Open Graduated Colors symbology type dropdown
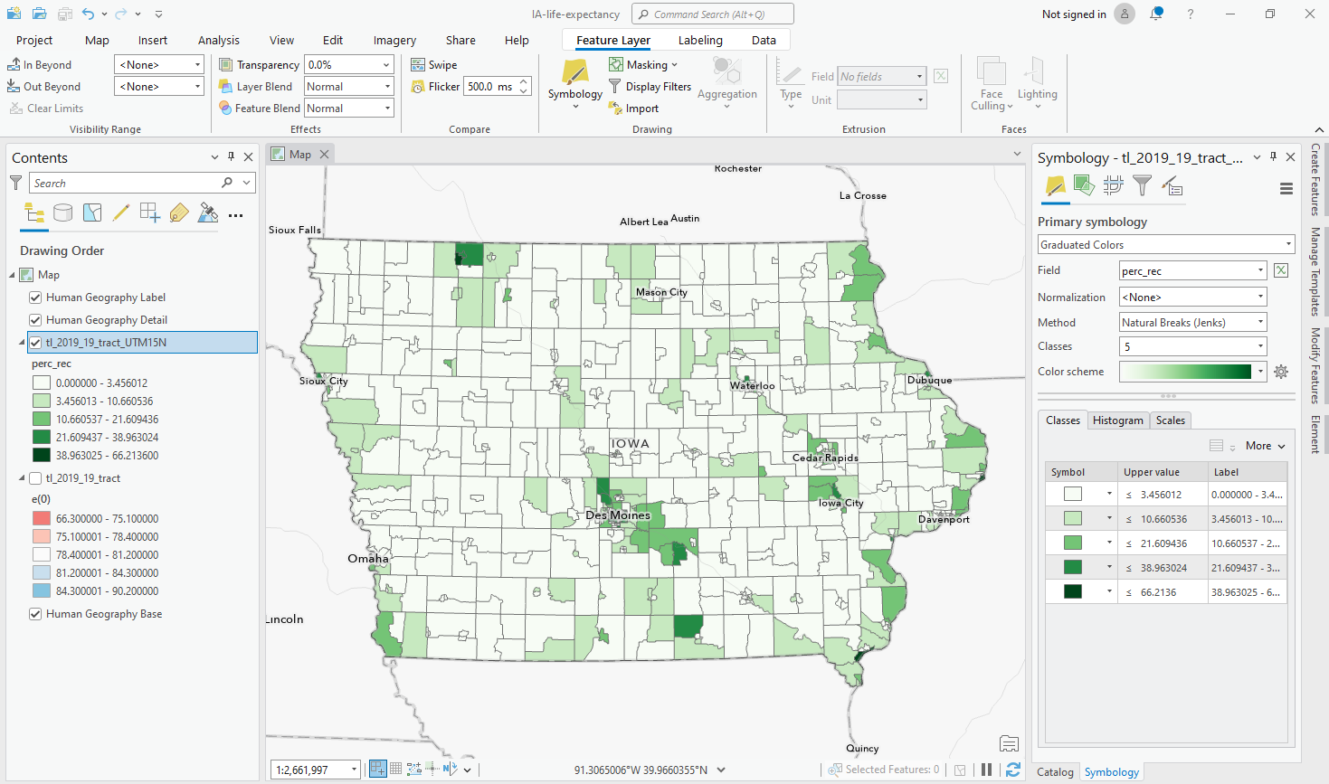 coord(1166,245)
